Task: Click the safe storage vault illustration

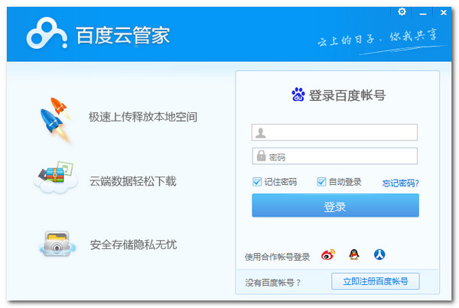Action: point(57,244)
